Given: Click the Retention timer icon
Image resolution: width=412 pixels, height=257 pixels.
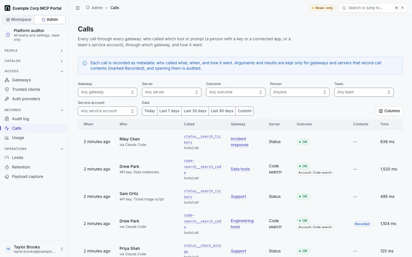Looking at the screenshot, I should [x=7, y=167].
